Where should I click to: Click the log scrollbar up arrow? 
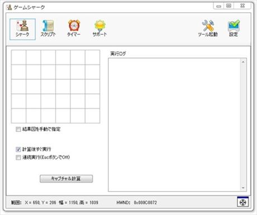tap(243, 61)
